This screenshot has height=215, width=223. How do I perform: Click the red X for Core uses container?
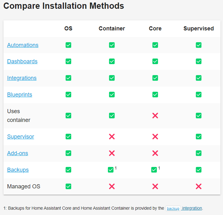[x=155, y=116]
